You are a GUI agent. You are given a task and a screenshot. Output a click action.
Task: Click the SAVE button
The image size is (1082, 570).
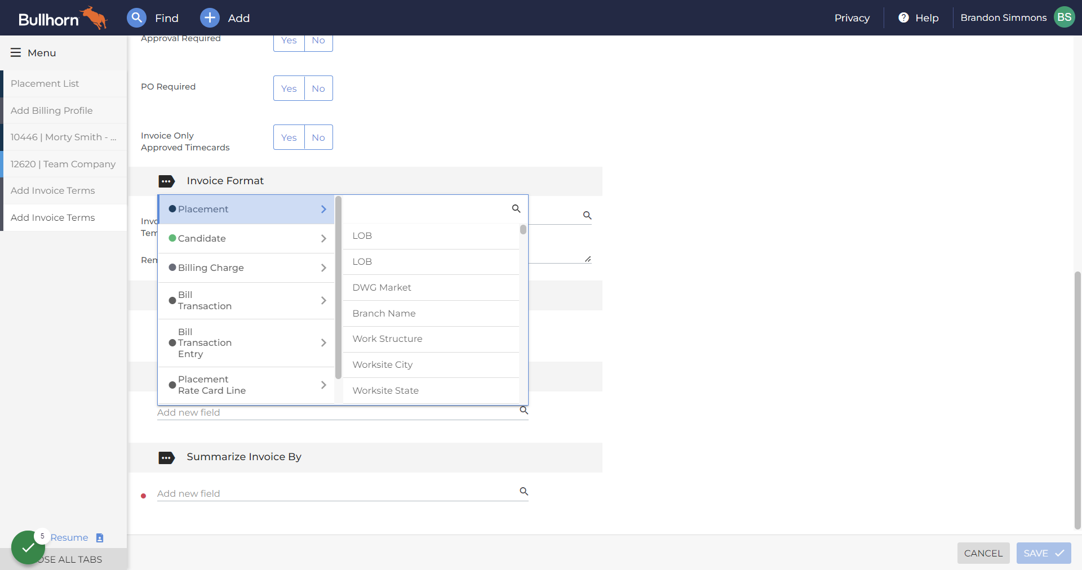point(1044,553)
